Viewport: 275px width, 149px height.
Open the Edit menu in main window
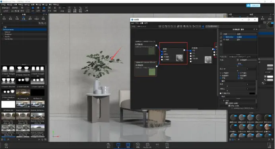(9, 4)
